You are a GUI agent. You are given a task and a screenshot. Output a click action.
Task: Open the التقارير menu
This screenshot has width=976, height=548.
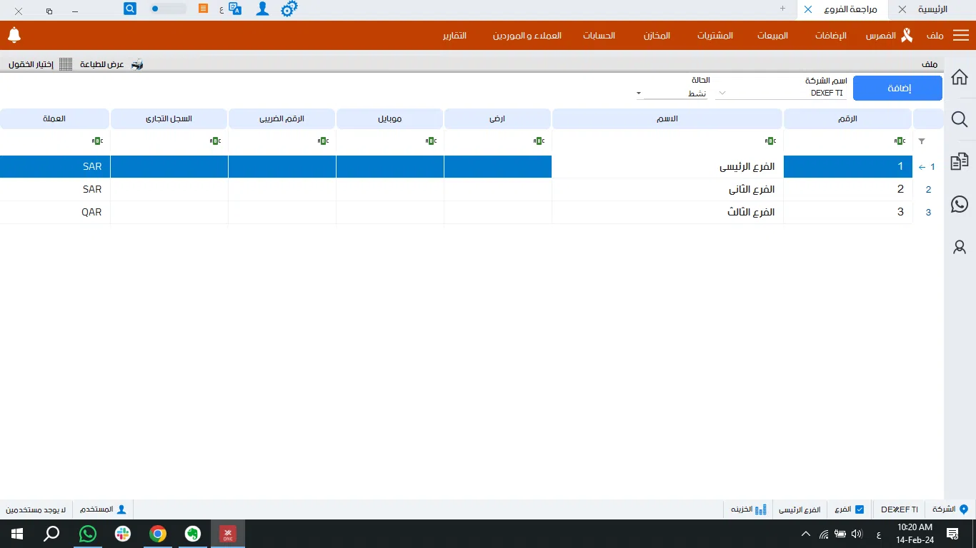click(454, 35)
